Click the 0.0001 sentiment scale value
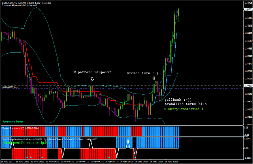 [247, 139]
